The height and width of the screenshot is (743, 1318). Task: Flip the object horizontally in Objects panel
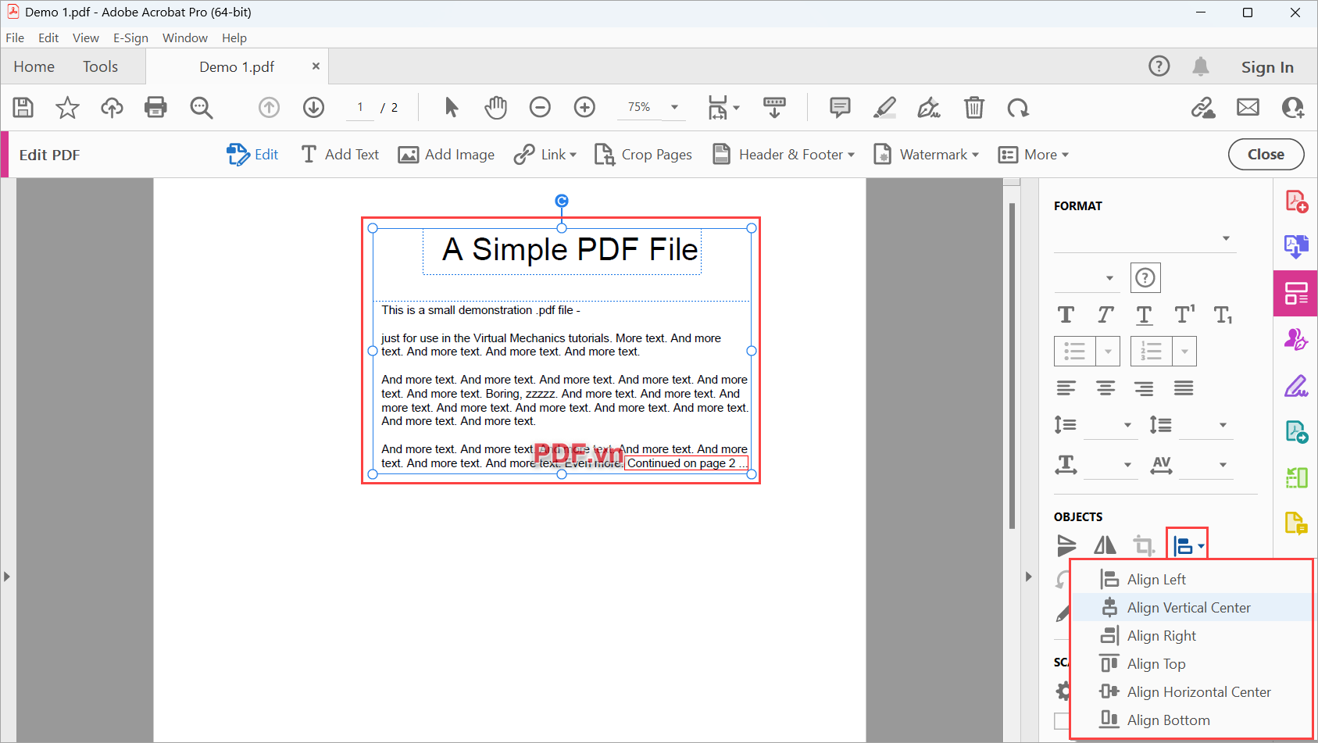pyautogui.click(x=1105, y=545)
